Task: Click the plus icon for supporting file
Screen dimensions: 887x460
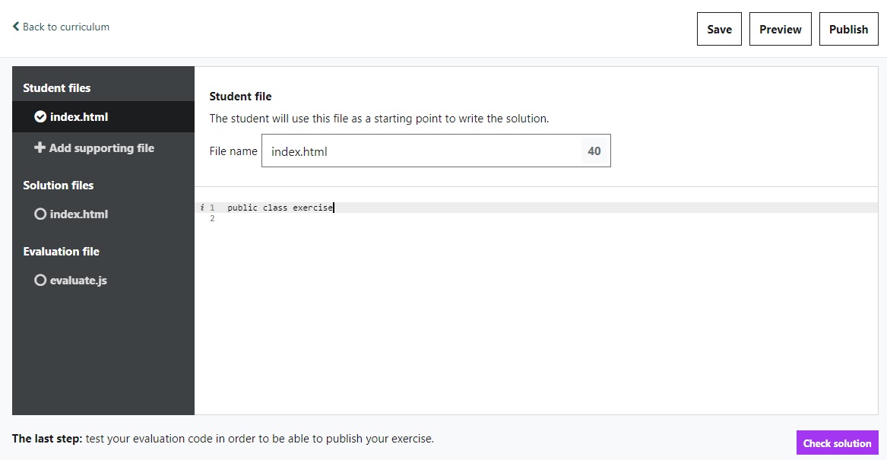Action: point(40,148)
